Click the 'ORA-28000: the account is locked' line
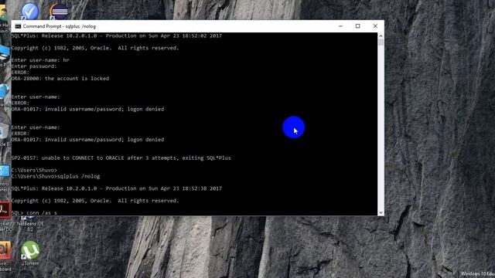The image size is (495, 278). pyautogui.click(x=60, y=79)
